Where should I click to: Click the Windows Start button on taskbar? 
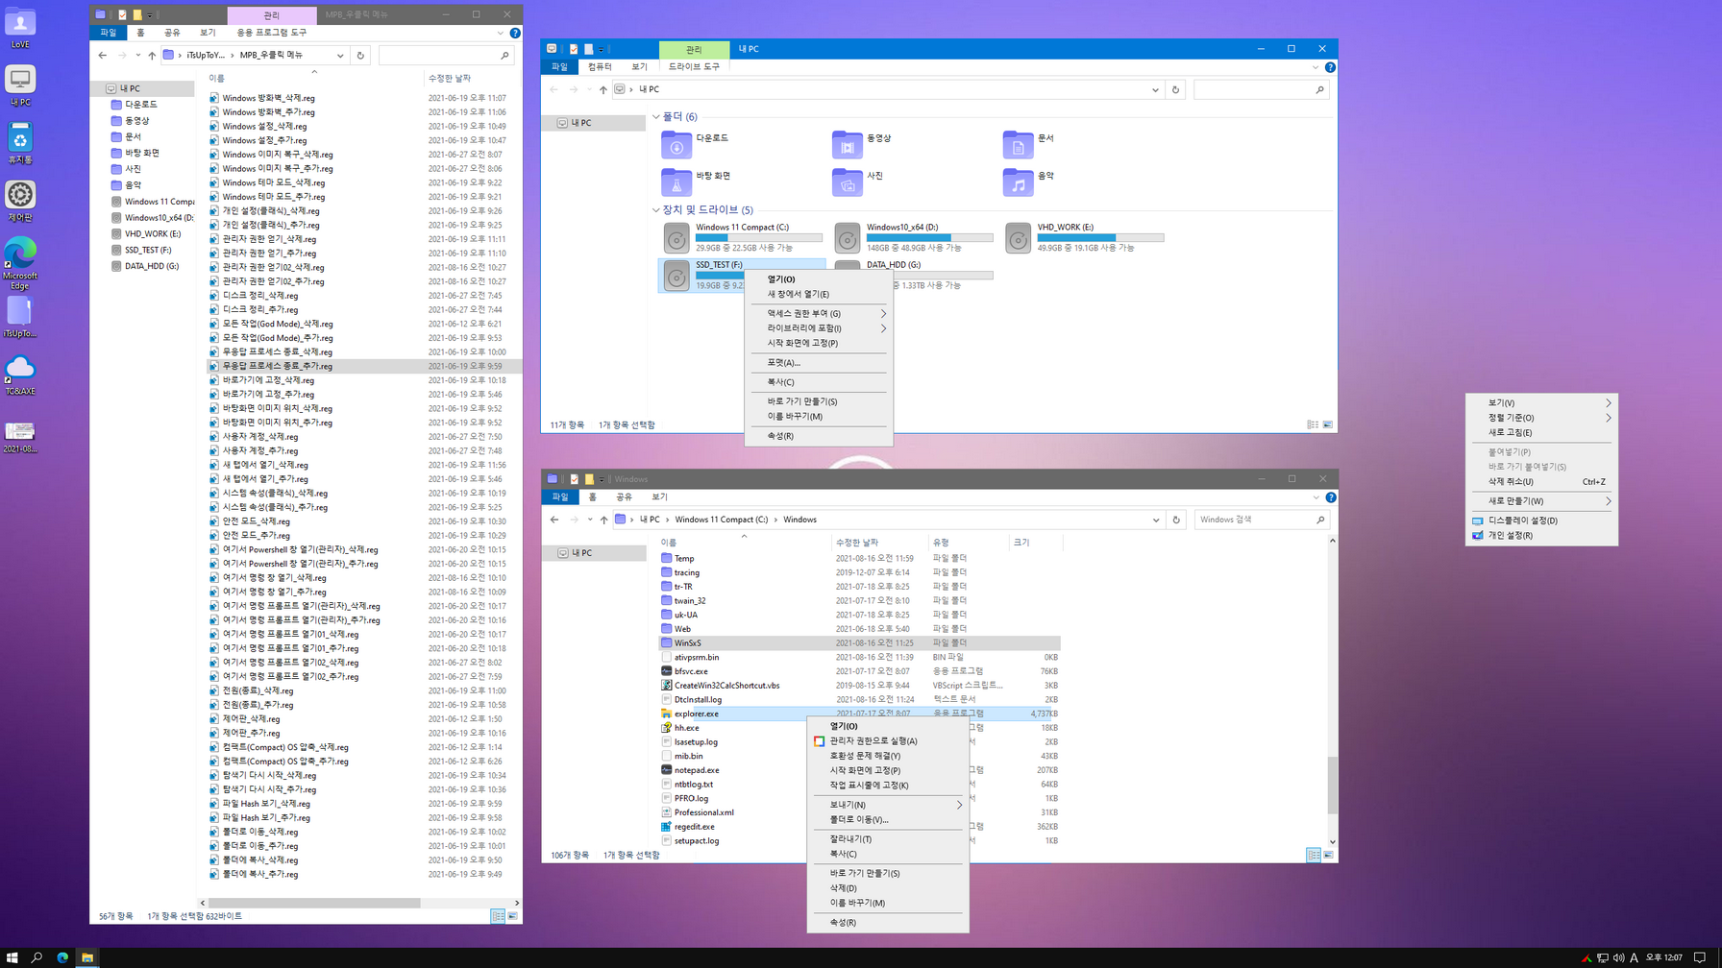(x=12, y=957)
